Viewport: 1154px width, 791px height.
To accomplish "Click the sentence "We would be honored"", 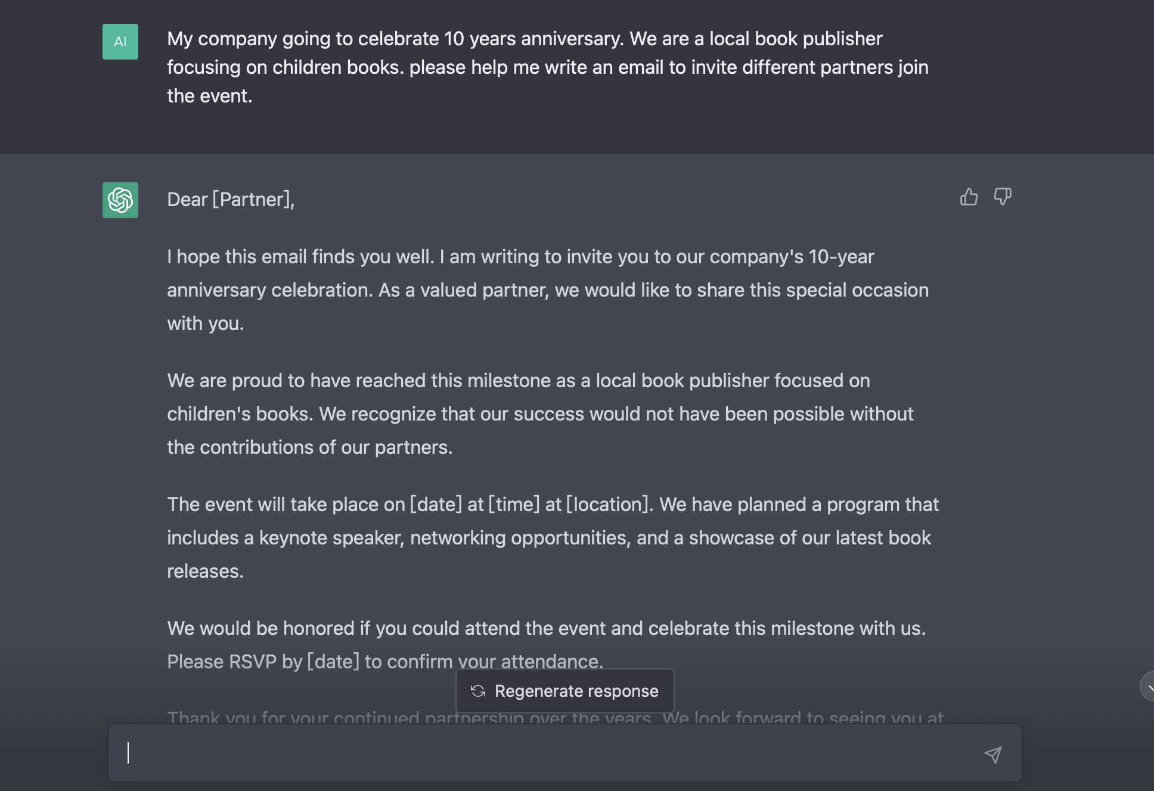I will [x=547, y=628].
